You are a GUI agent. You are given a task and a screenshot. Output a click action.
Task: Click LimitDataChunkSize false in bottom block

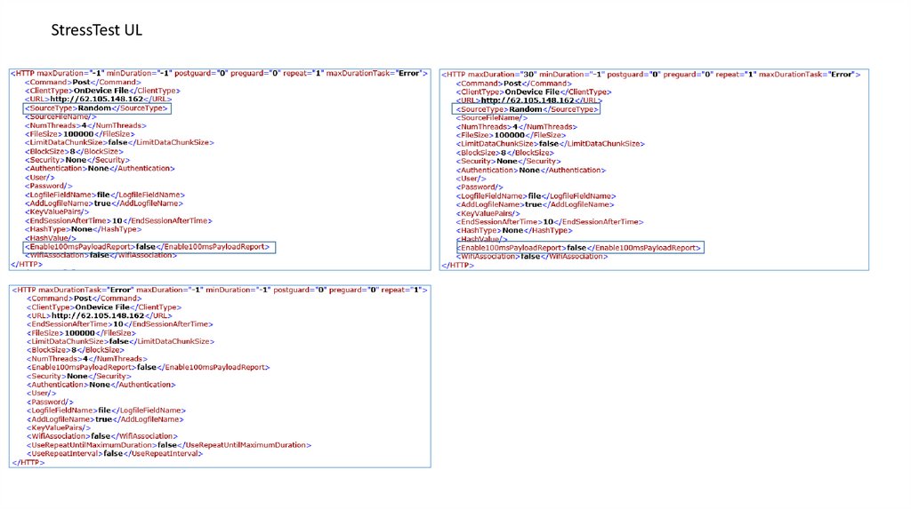pyautogui.click(x=120, y=342)
